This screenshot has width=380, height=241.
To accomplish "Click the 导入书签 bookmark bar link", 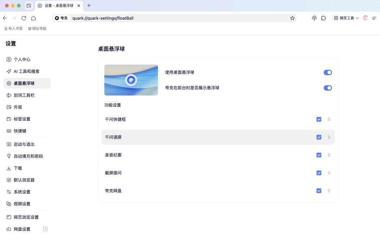I will click(x=14, y=28).
